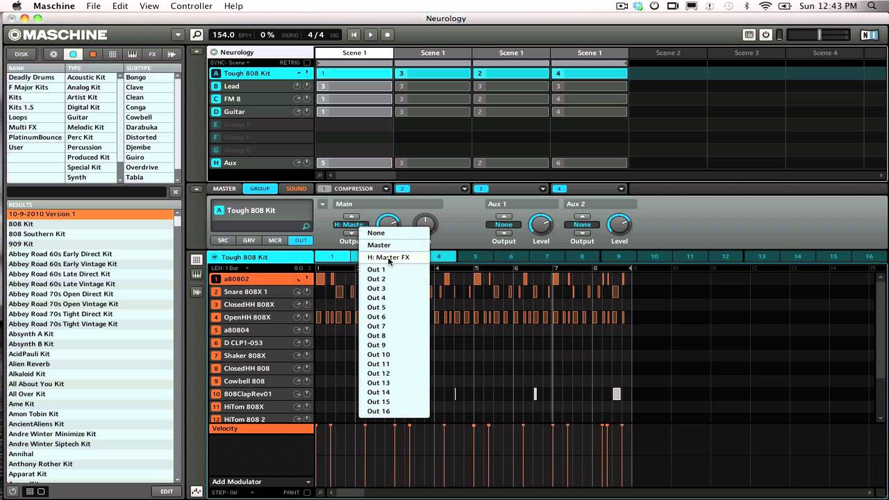Select the FX filter button in the browser
Screen dimensions: 889x500
[x=152, y=54]
